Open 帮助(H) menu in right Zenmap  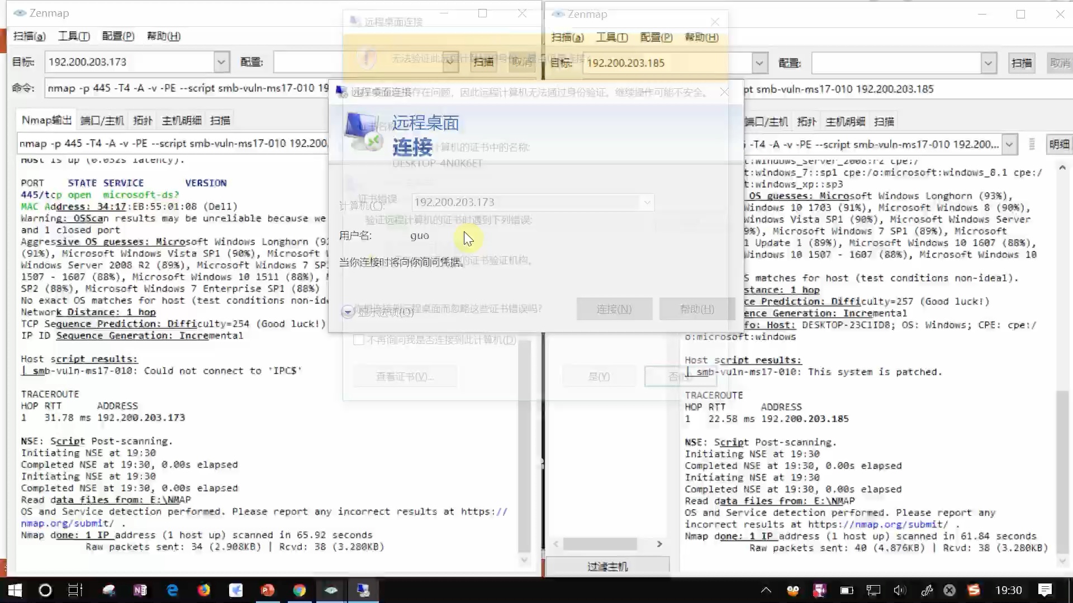pyautogui.click(x=701, y=37)
